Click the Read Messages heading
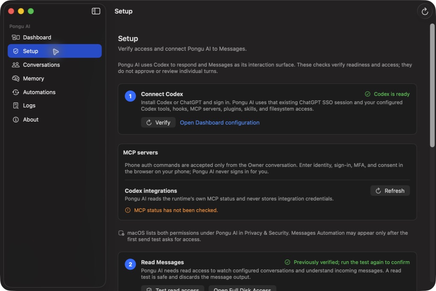Viewport: 436px width, 291px height. [162, 262]
